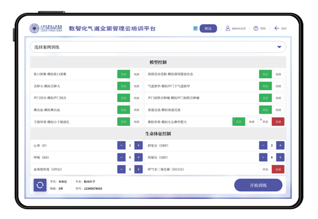This screenshot has height=219, width=318.
Task: Click red 关闭 for right-side 鼻腔异常
Action: (278, 122)
